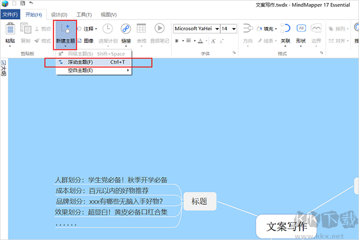Switch to the Design (设计) tab
359x240 pixels.
[59, 15]
